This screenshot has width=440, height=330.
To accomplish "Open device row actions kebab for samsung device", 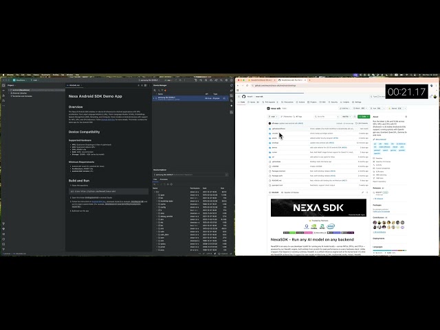I will coord(228,98).
